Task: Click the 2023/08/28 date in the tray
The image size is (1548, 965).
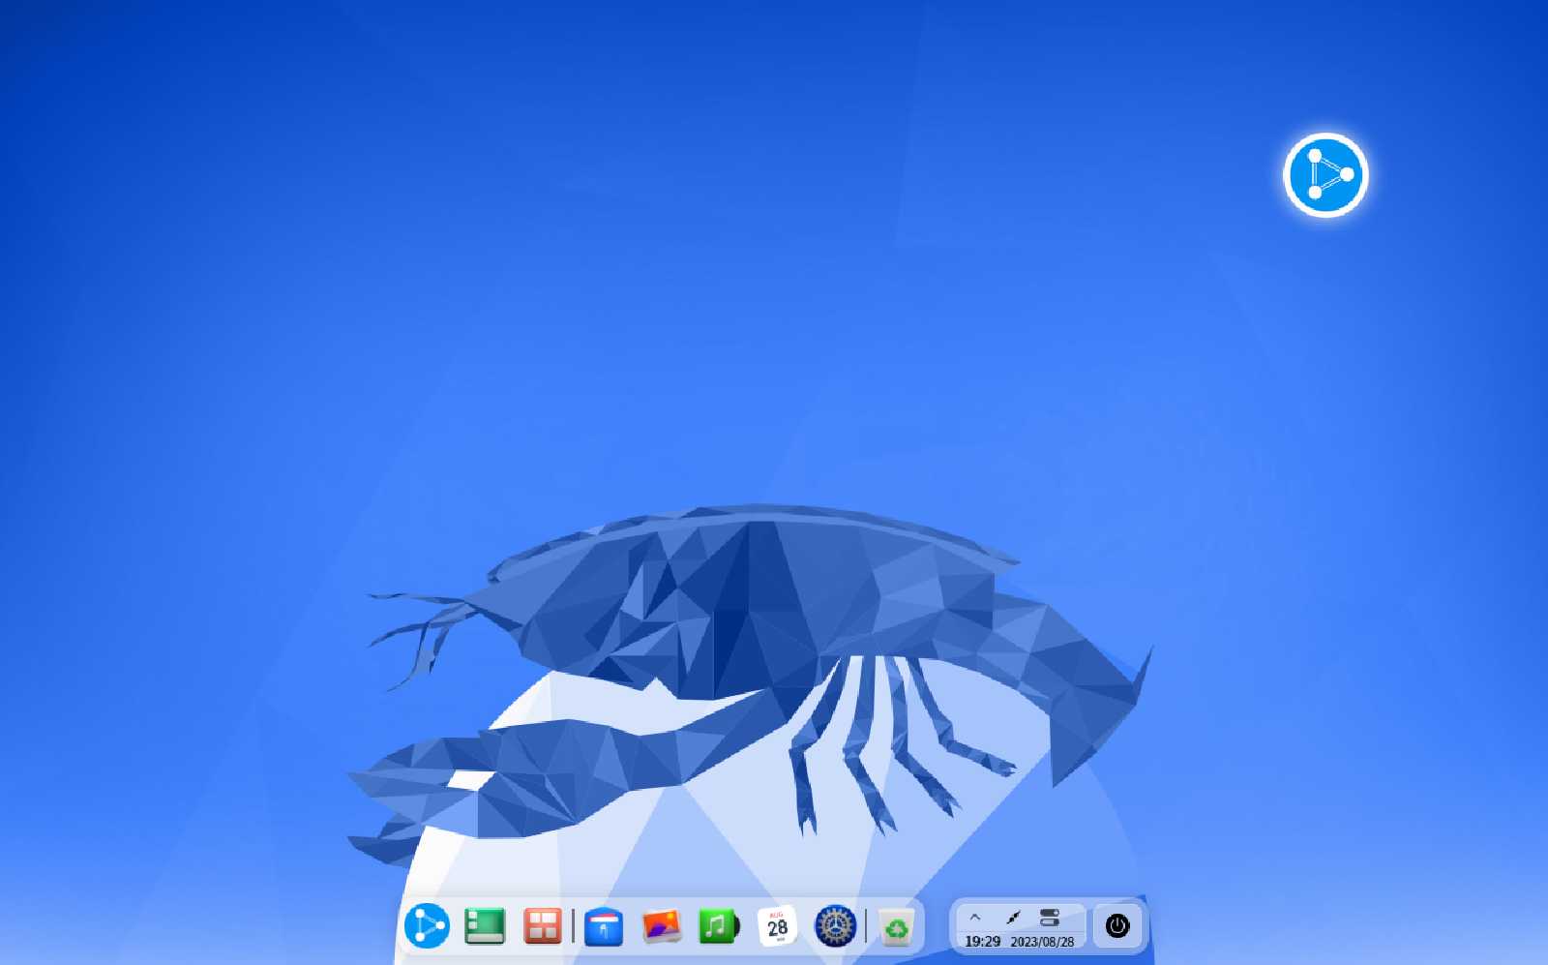Action: pos(1042,942)
